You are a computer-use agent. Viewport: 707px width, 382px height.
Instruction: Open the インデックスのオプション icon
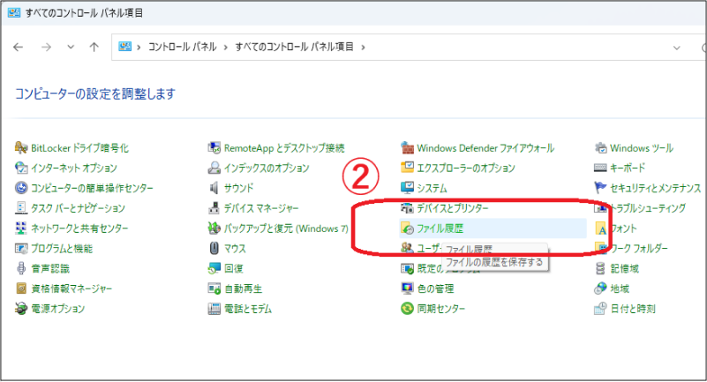tap(214, 168)
